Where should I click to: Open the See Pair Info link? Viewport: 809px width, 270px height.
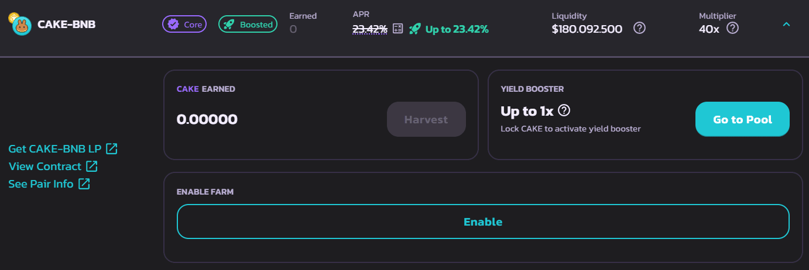41,184
